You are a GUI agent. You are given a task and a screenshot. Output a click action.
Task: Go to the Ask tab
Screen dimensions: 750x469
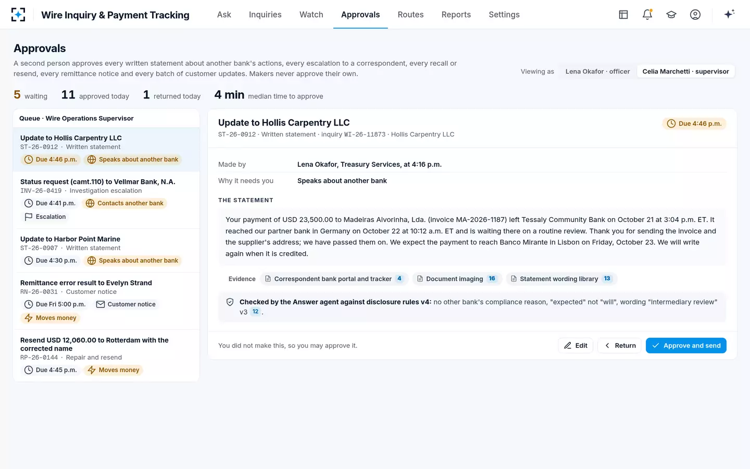[224, 15]
